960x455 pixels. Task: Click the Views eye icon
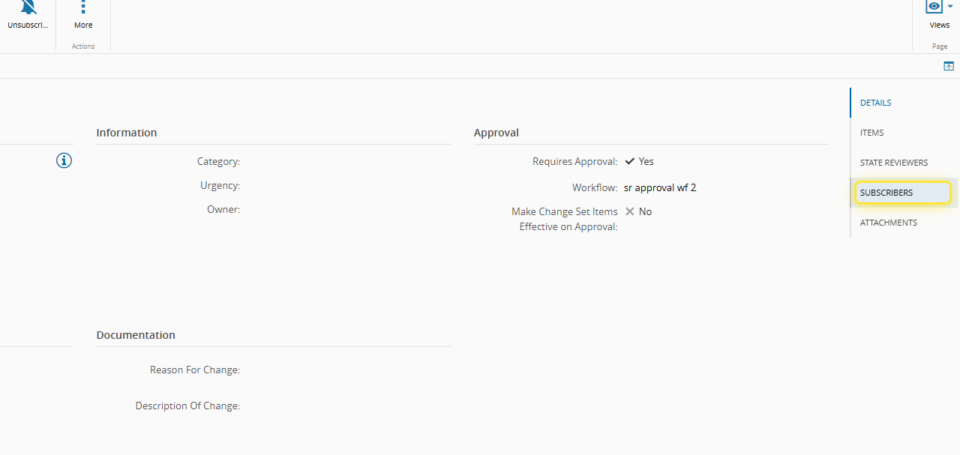click(x=934, y=6)
